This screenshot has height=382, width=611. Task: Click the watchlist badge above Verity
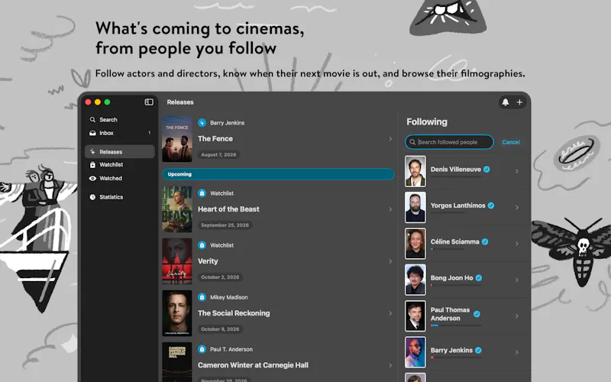tap(202, 245)
